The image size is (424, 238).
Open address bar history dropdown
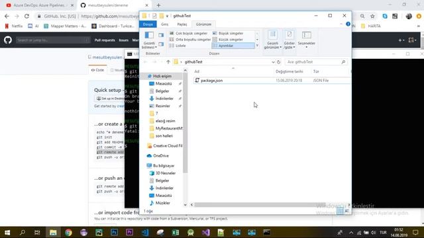coord(273,61)
